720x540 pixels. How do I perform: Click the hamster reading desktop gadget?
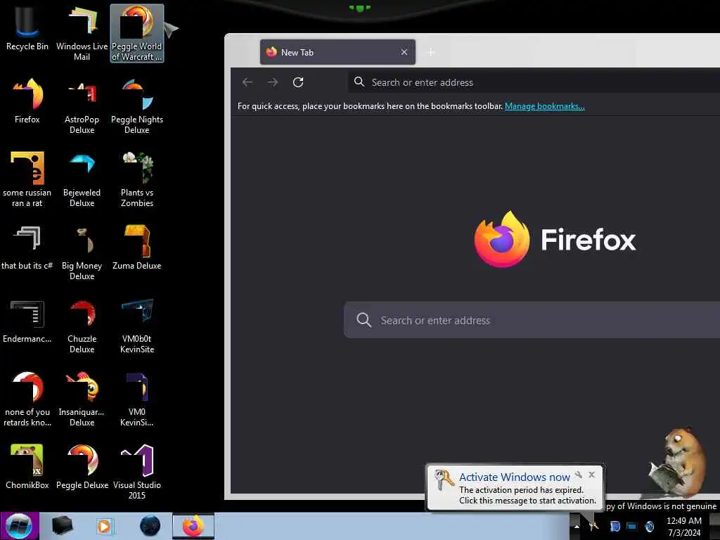coord(679,463)
